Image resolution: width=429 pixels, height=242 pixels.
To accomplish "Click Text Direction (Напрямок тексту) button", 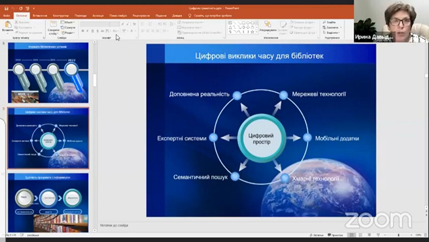I will pyautogui.click(x=191, y=22).
